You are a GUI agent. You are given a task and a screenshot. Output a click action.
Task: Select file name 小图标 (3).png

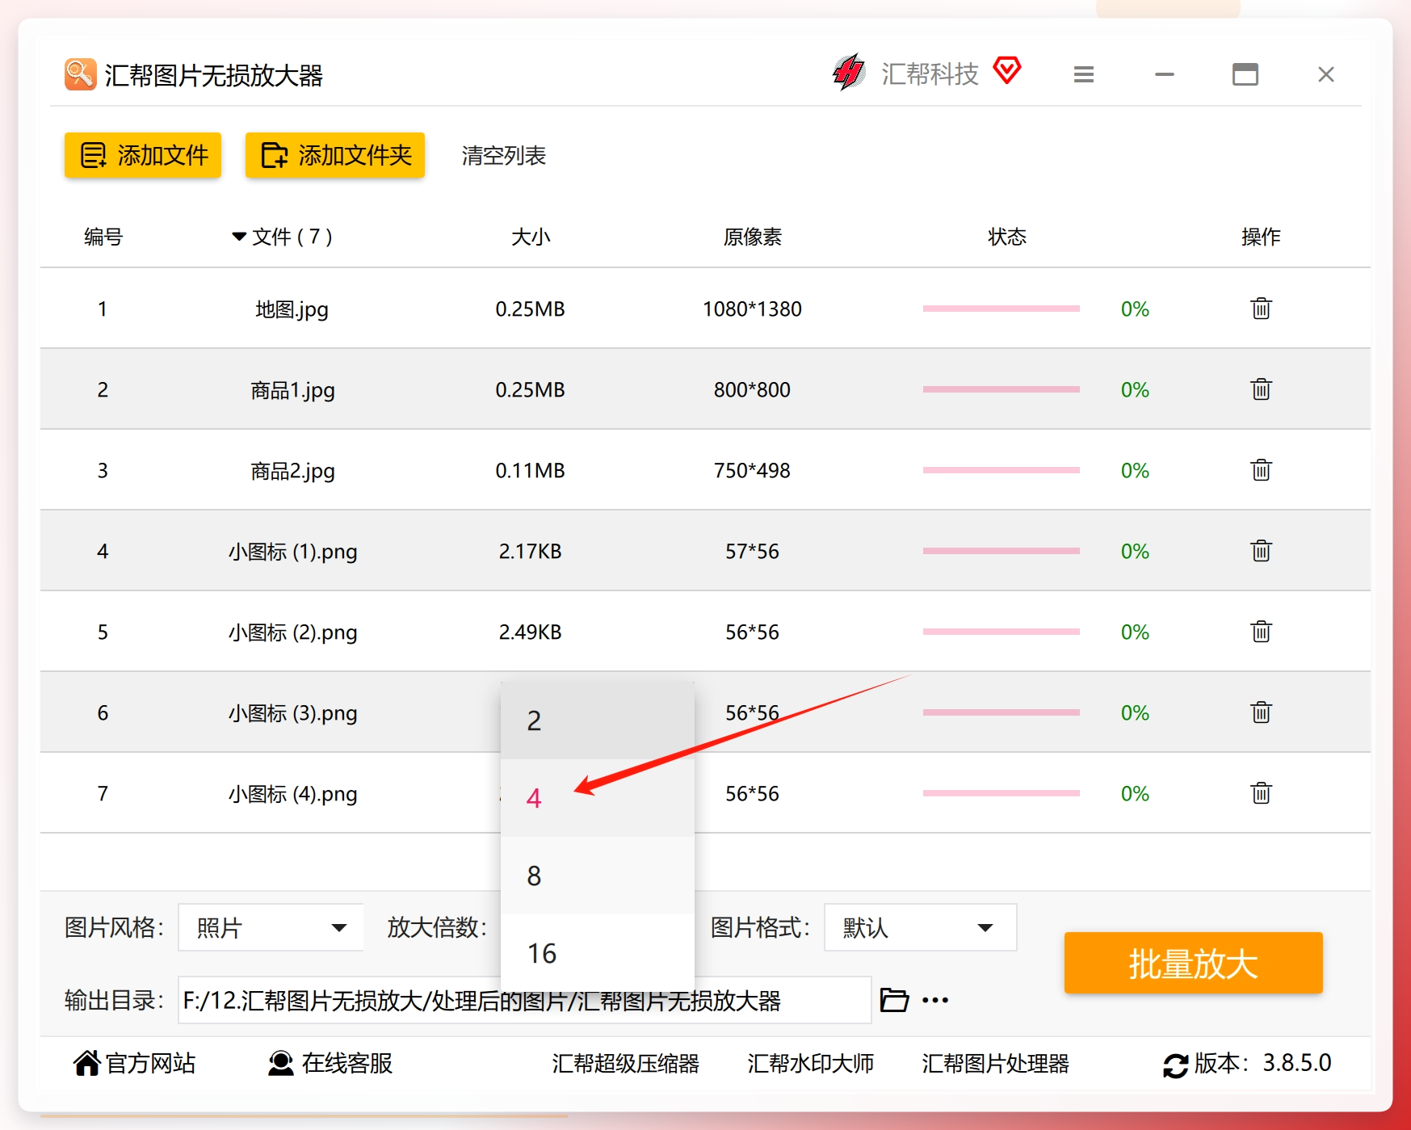coord(292,713)
